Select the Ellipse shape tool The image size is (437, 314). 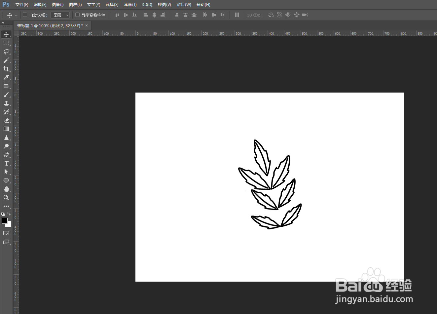click(x=6, y=180)
